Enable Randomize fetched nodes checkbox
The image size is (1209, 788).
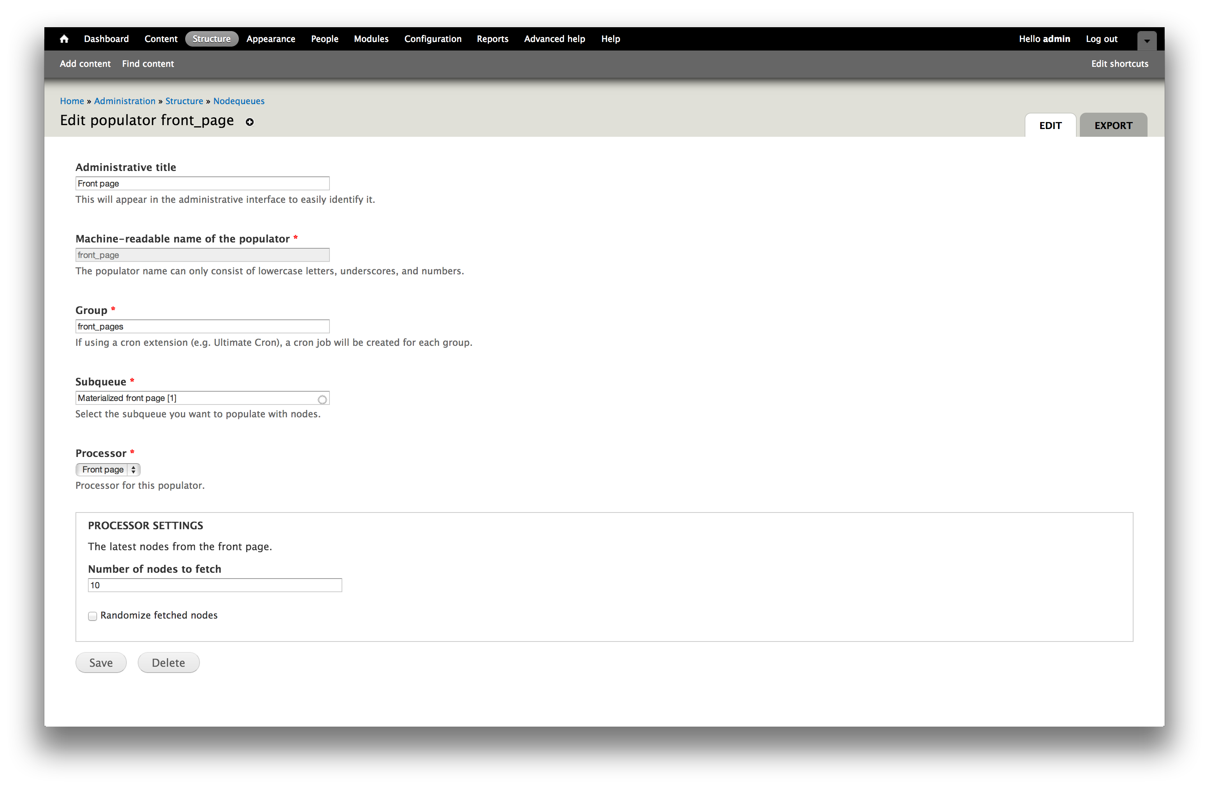pos(93,616)
